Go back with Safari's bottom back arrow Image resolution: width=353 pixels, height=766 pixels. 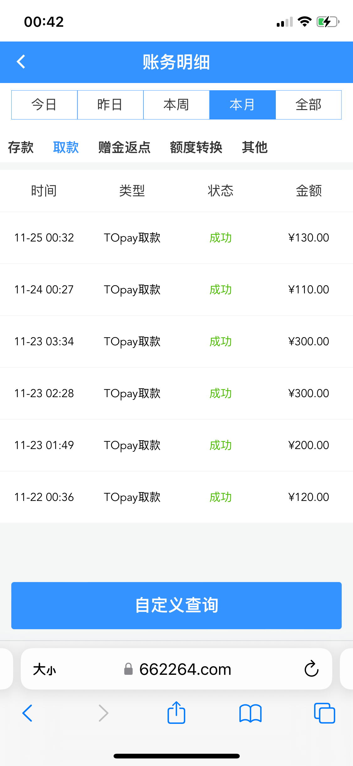tap(28, 713)
